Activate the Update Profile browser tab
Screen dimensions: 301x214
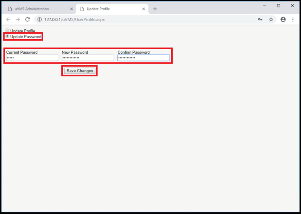[111, 9]
